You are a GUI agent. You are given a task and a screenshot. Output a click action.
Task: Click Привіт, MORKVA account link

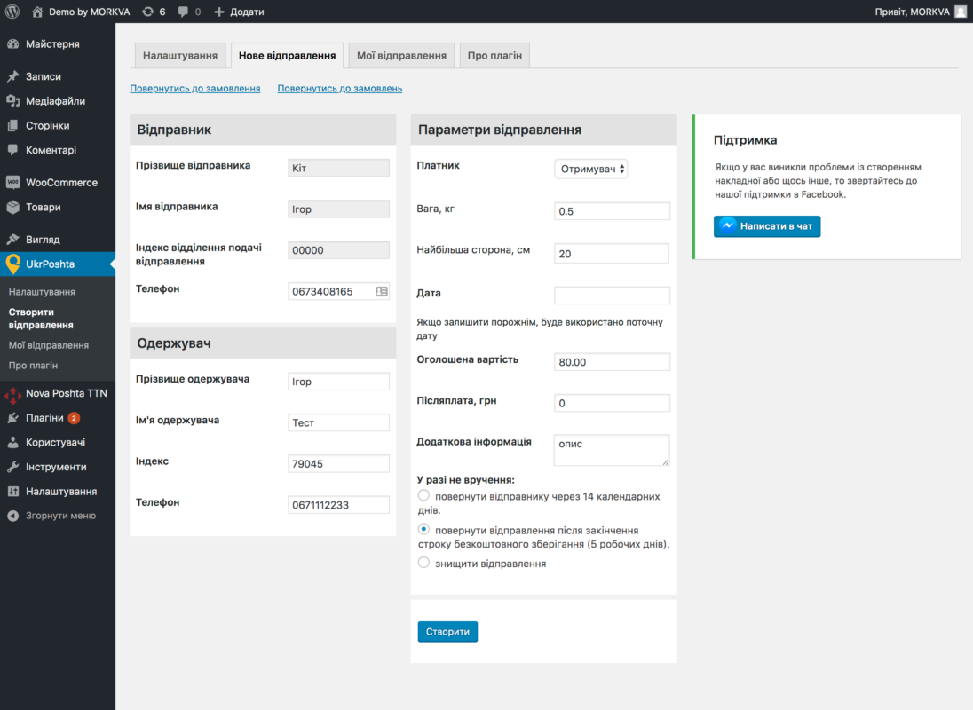point(913,12)
